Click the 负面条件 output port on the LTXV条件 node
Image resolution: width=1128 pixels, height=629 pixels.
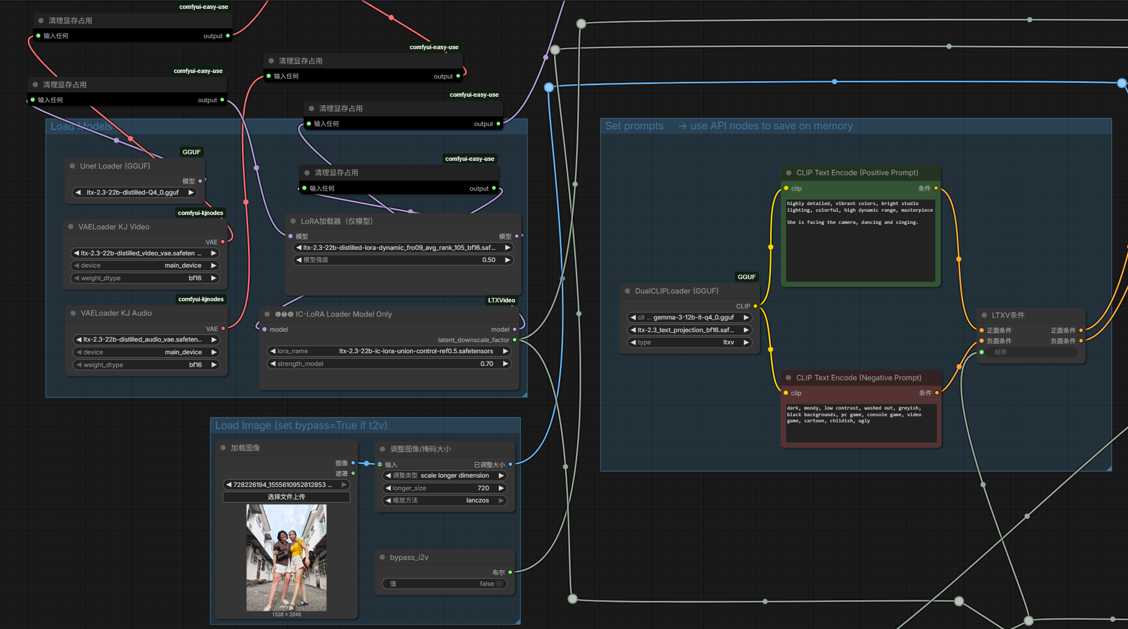1081,341
